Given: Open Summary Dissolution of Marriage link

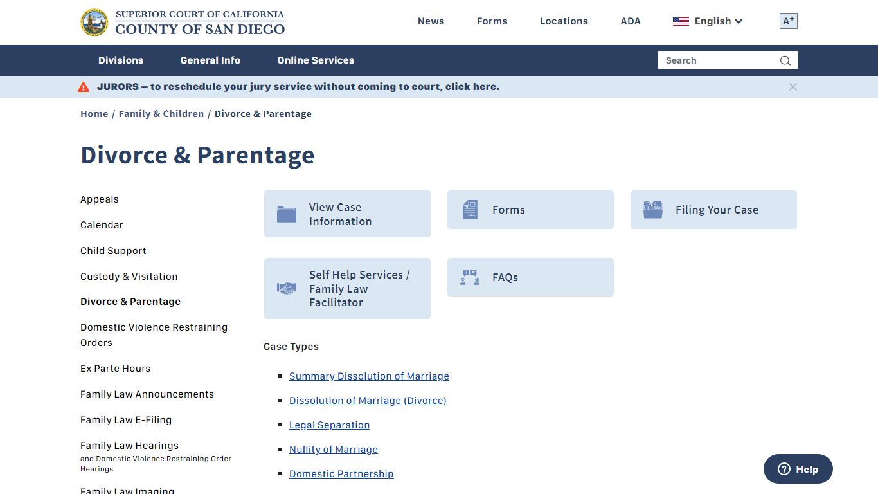Looking at the screenshot, I should click(369, 376).
